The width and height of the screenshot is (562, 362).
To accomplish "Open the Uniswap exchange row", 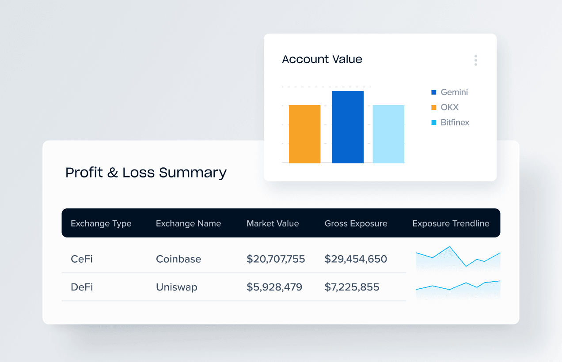I will (x=177, y=287).
